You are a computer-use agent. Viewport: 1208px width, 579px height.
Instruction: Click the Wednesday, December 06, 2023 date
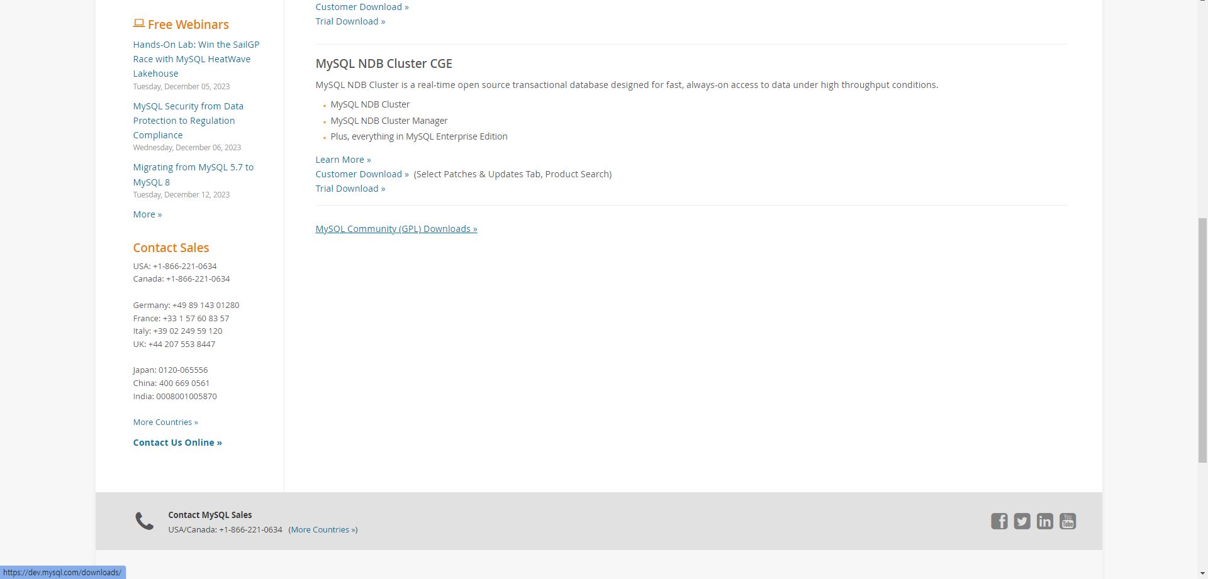coord(187,148)
